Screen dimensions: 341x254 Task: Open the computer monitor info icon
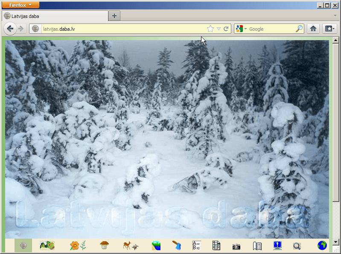click(277, 245)
